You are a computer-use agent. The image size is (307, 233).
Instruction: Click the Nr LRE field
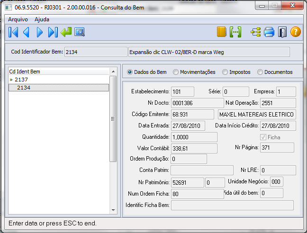[x=278, y=170]
